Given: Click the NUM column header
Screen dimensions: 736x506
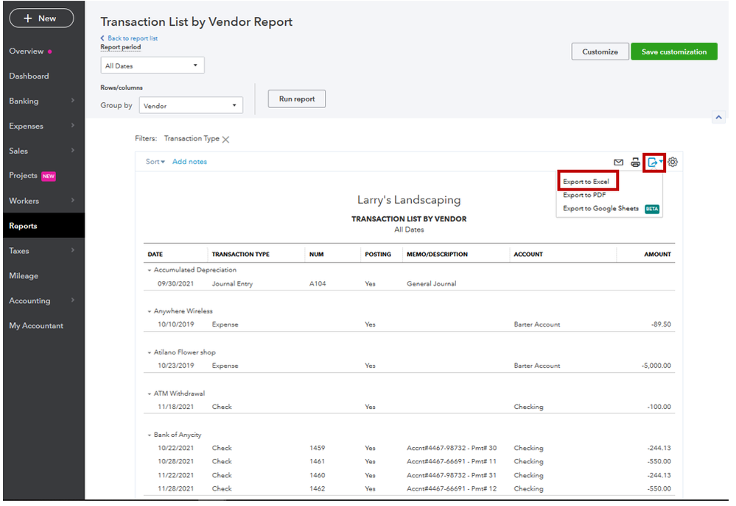Looking at the screenshot, I should (x=316, y=254).
